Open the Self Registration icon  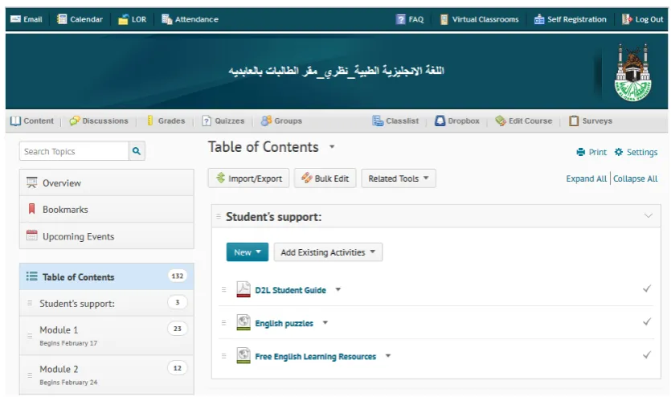pos(539,19)
